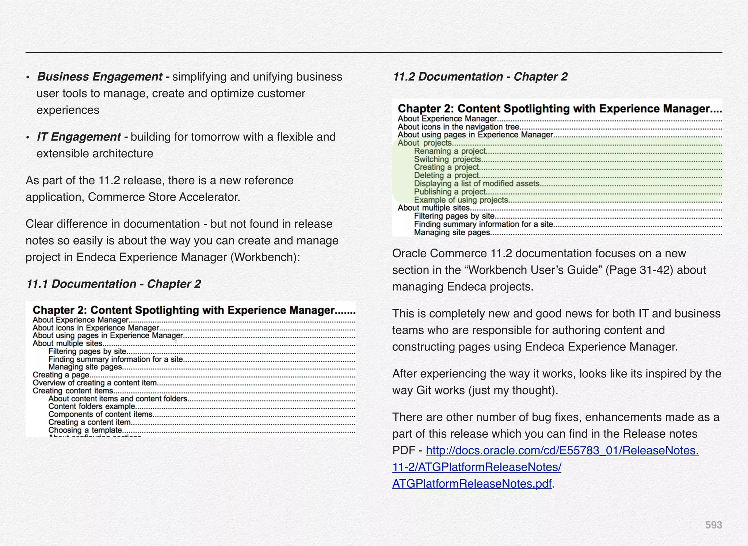Click 'Displaying a list of modified assets' entry
This screenshot has height=546, width=748.
(476, 184)
